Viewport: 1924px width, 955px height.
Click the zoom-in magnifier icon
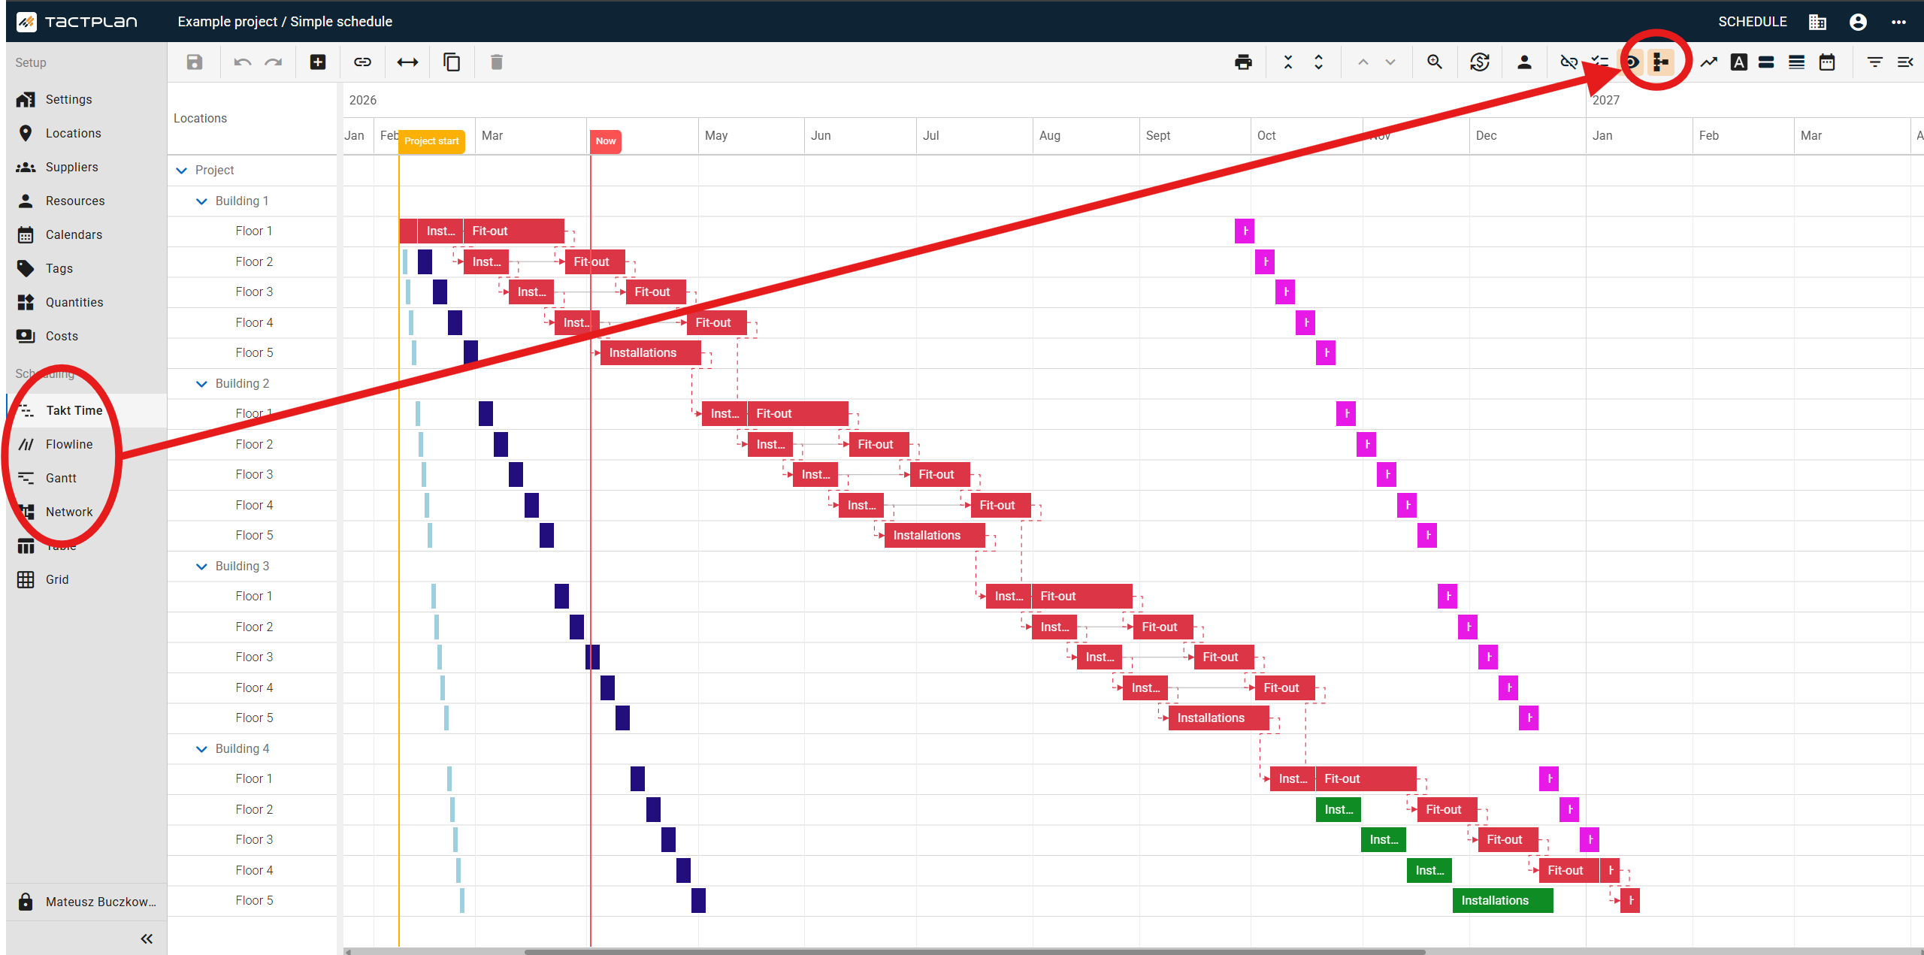[x=1435, y=62]
